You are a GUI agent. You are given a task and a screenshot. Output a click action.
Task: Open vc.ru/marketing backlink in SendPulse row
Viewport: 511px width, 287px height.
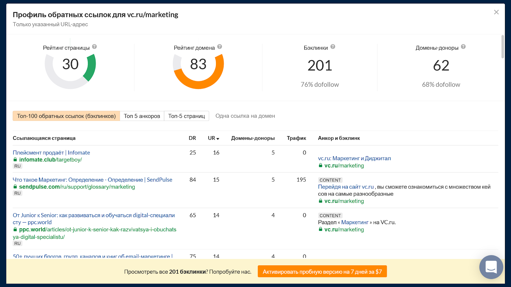pyautogui.click(x=344, y=201)
